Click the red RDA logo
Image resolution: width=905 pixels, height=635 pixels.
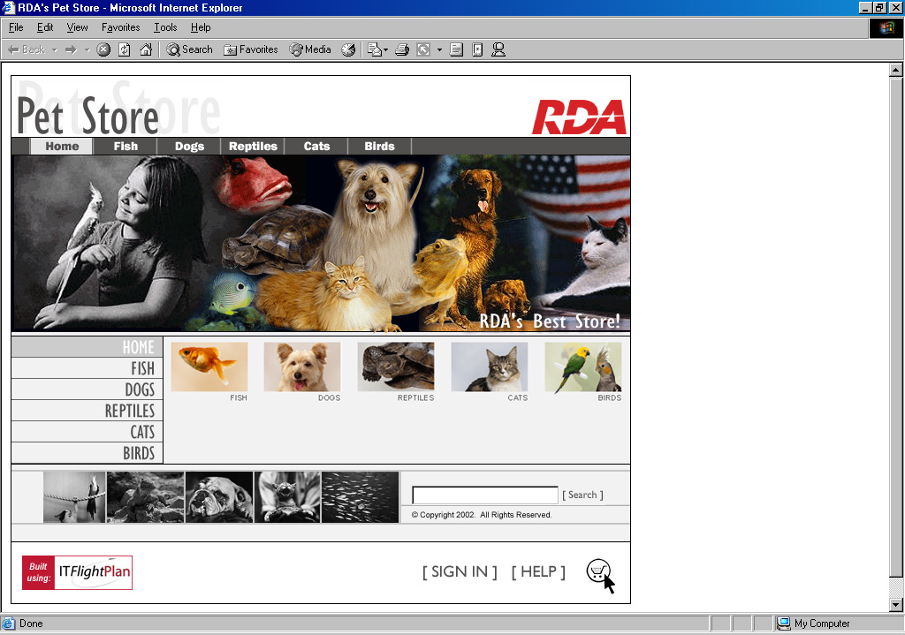[x=579, y=117]
